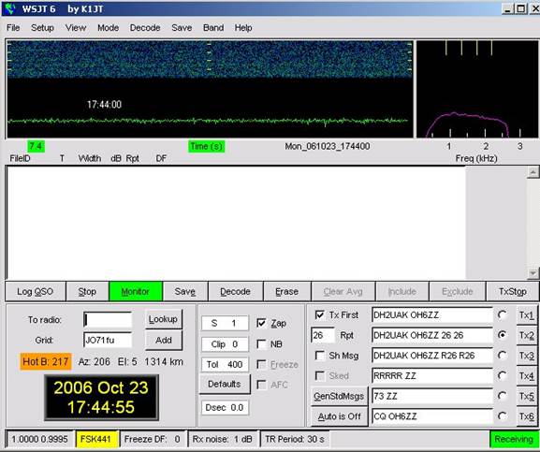Select radio button for RRRRR ZZ message

pyautogui.click(x=503, y=375)
